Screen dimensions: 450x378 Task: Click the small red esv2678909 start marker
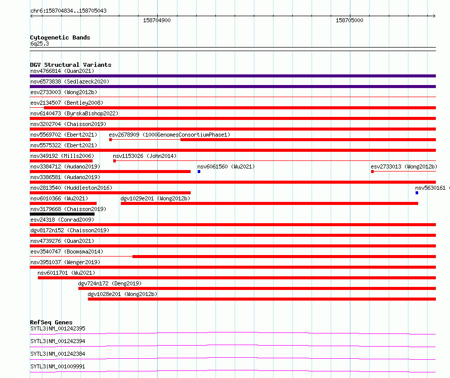tap(111, 140)
